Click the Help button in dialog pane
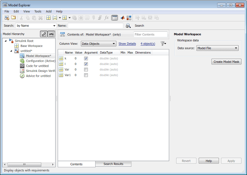This screenshot has width=247, height=175. 209,161
